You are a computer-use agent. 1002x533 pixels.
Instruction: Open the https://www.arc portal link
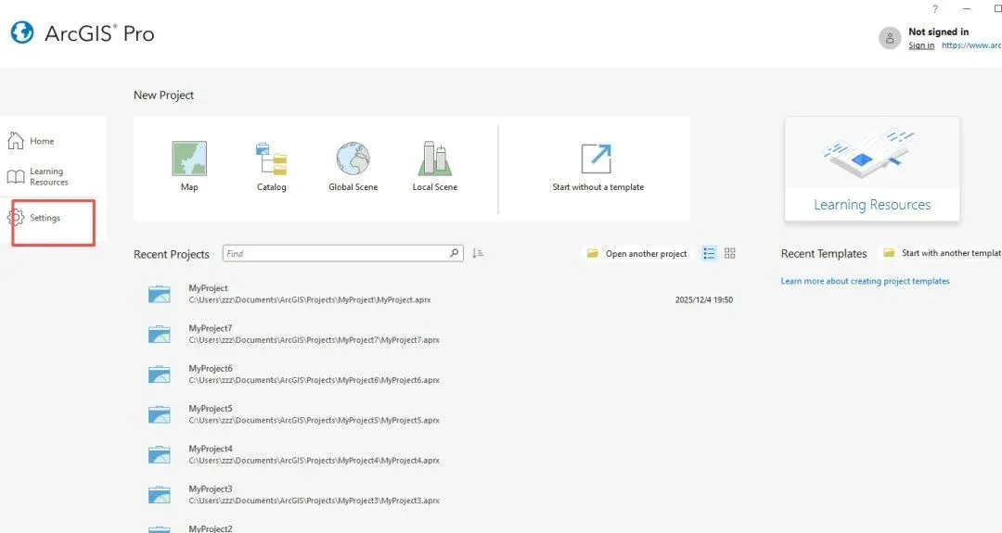[x=971, y=45]
